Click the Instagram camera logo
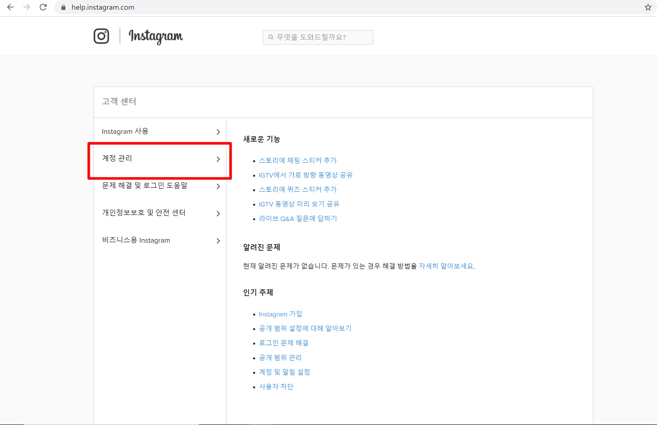The image size is (657, 425). (101, 36)
